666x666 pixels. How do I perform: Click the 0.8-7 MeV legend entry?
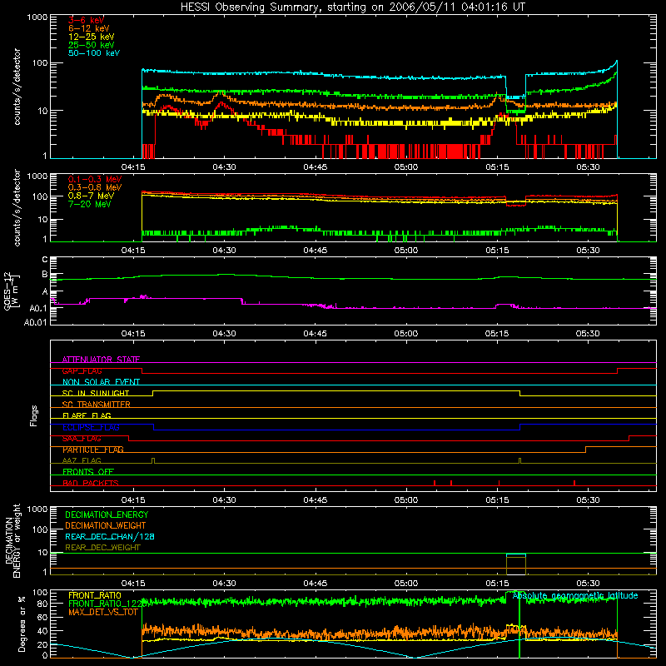click(92, 196)
